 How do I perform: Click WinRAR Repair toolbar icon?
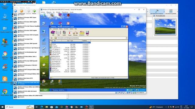click(70, 33)
